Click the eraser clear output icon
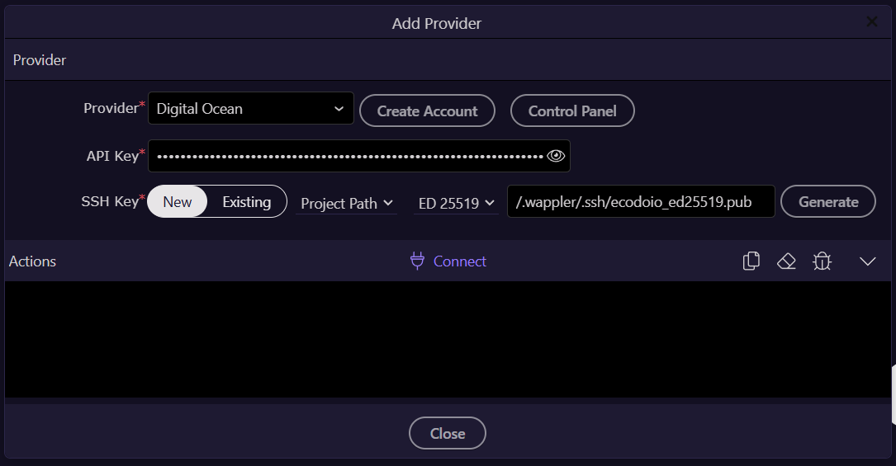Screen dimensions: 896x466 point(786,261)
